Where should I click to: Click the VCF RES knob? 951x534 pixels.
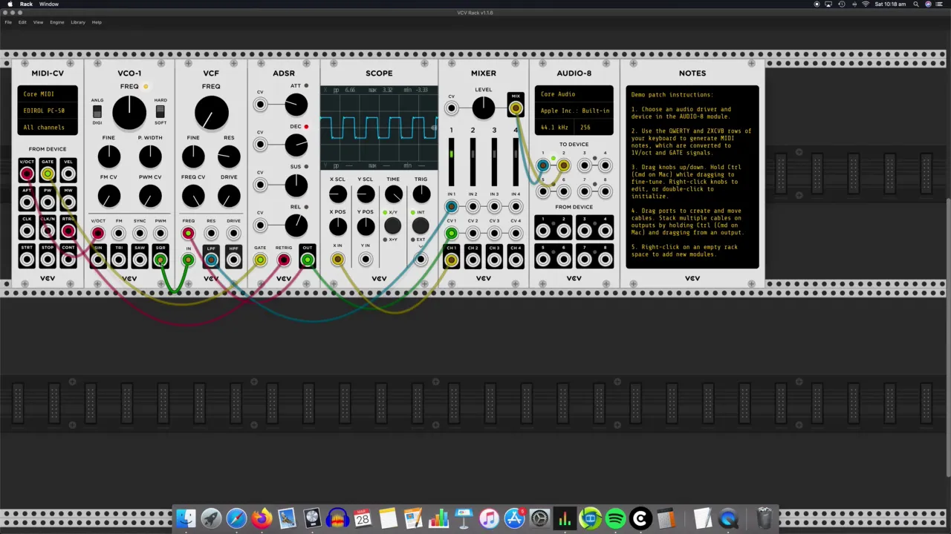coord(229,156)
